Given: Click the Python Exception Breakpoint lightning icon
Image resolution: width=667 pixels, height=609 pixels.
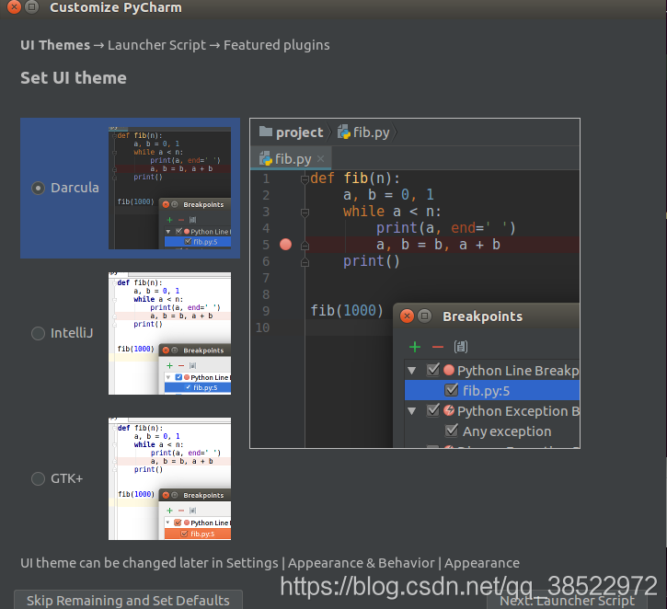Looking at the screenshot, I should [449, 411].
